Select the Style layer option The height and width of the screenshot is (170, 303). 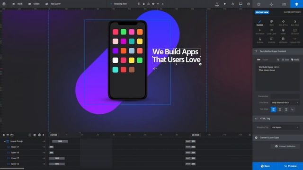pyautogui.click(x=271, y=23)
